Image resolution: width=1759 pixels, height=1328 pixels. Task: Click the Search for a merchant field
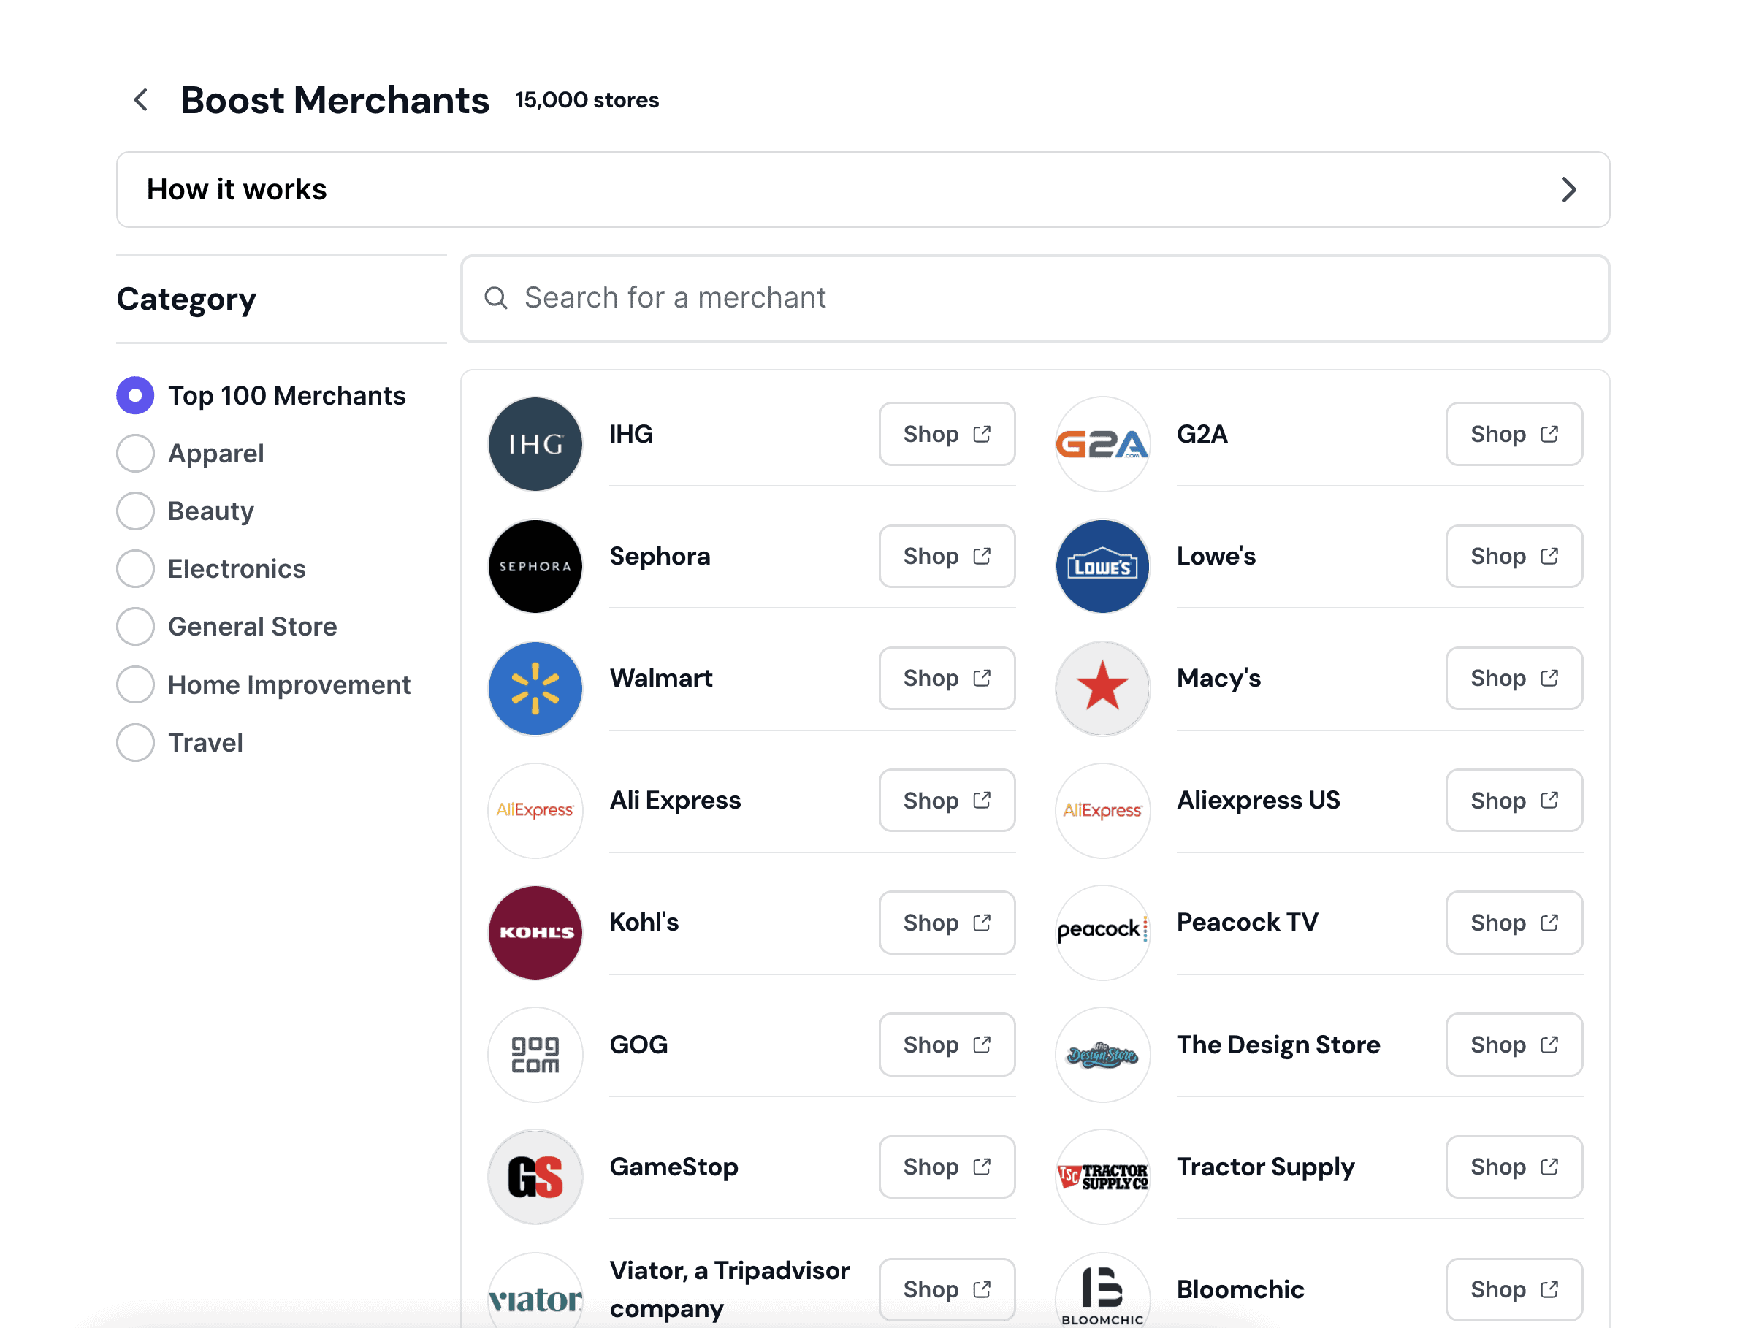click(1034, 298)
